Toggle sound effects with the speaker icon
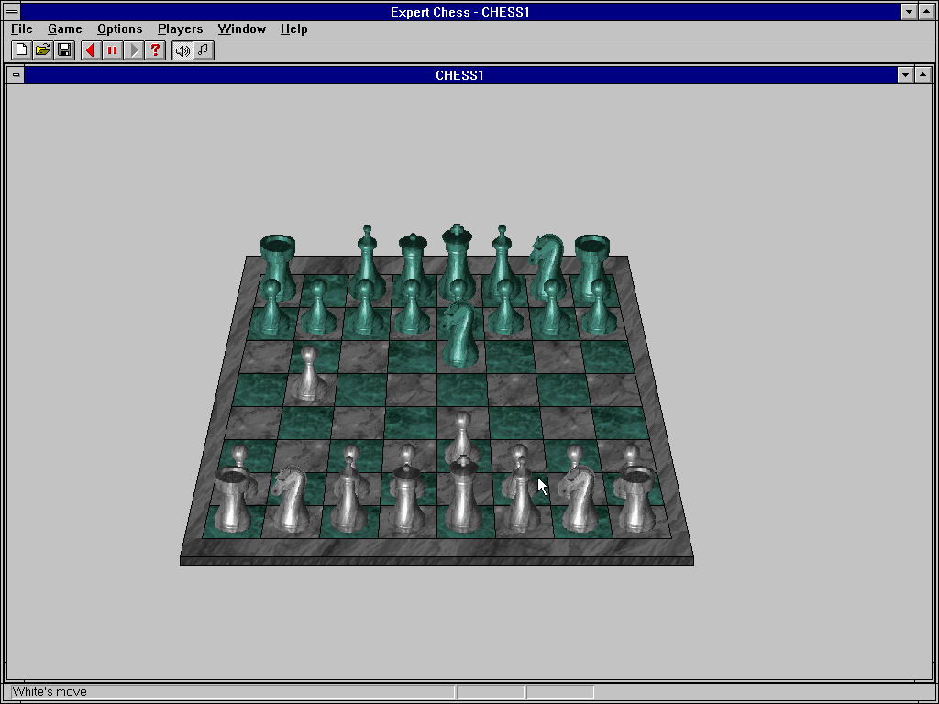 pos(182,50)
